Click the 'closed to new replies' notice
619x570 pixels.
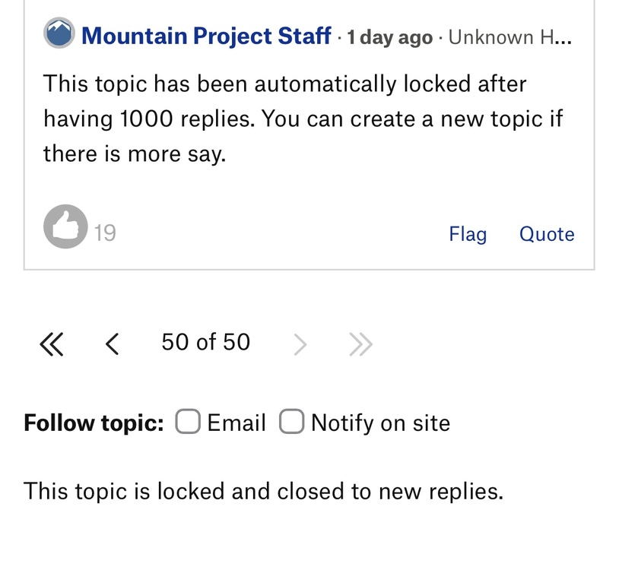tap(263, 491)
